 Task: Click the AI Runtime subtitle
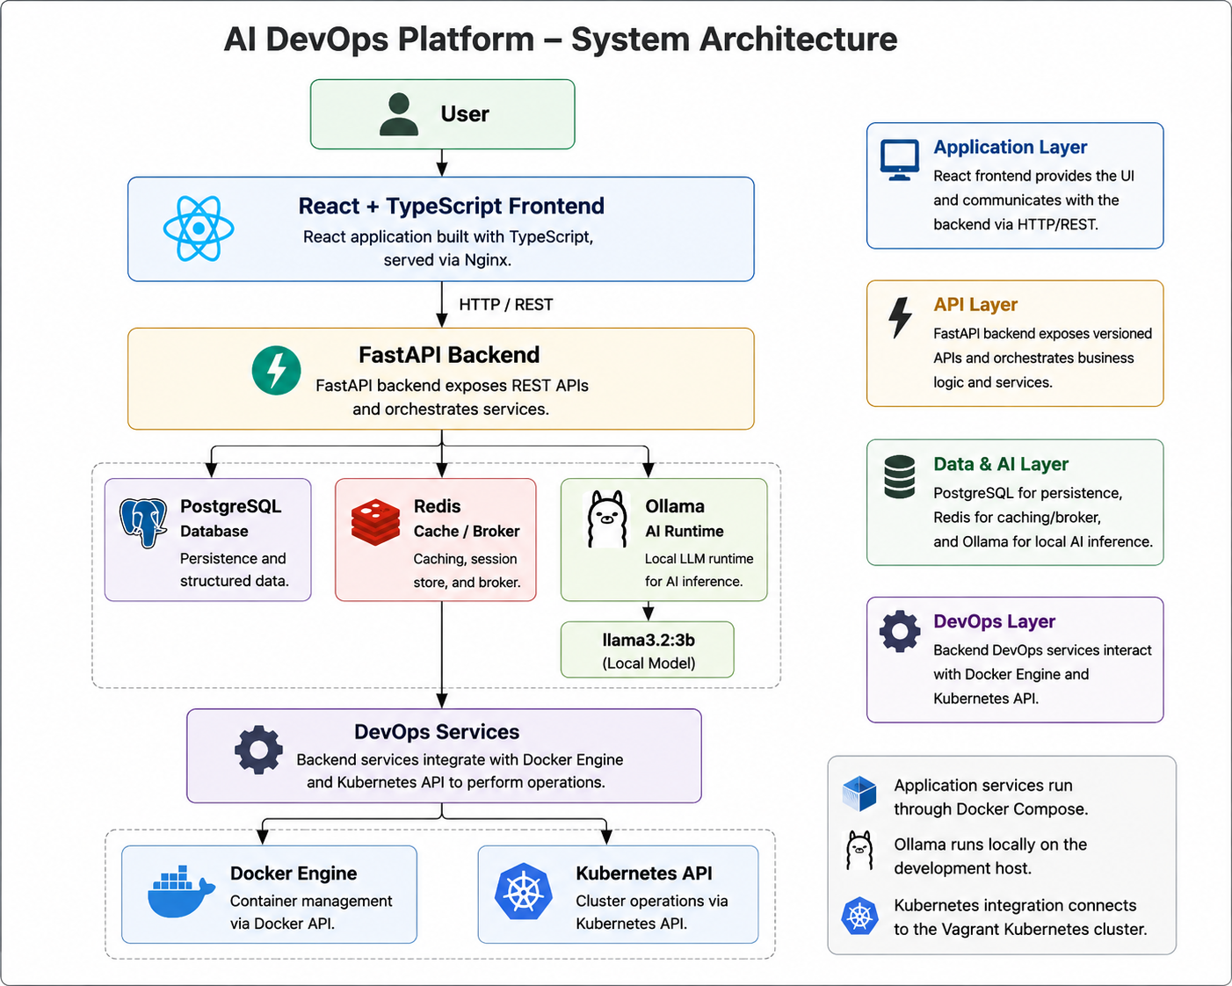[685, 532]
